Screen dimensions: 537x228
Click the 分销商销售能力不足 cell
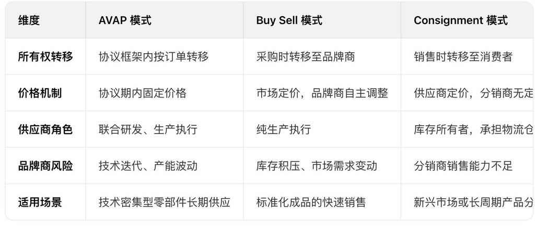point(463,166)
